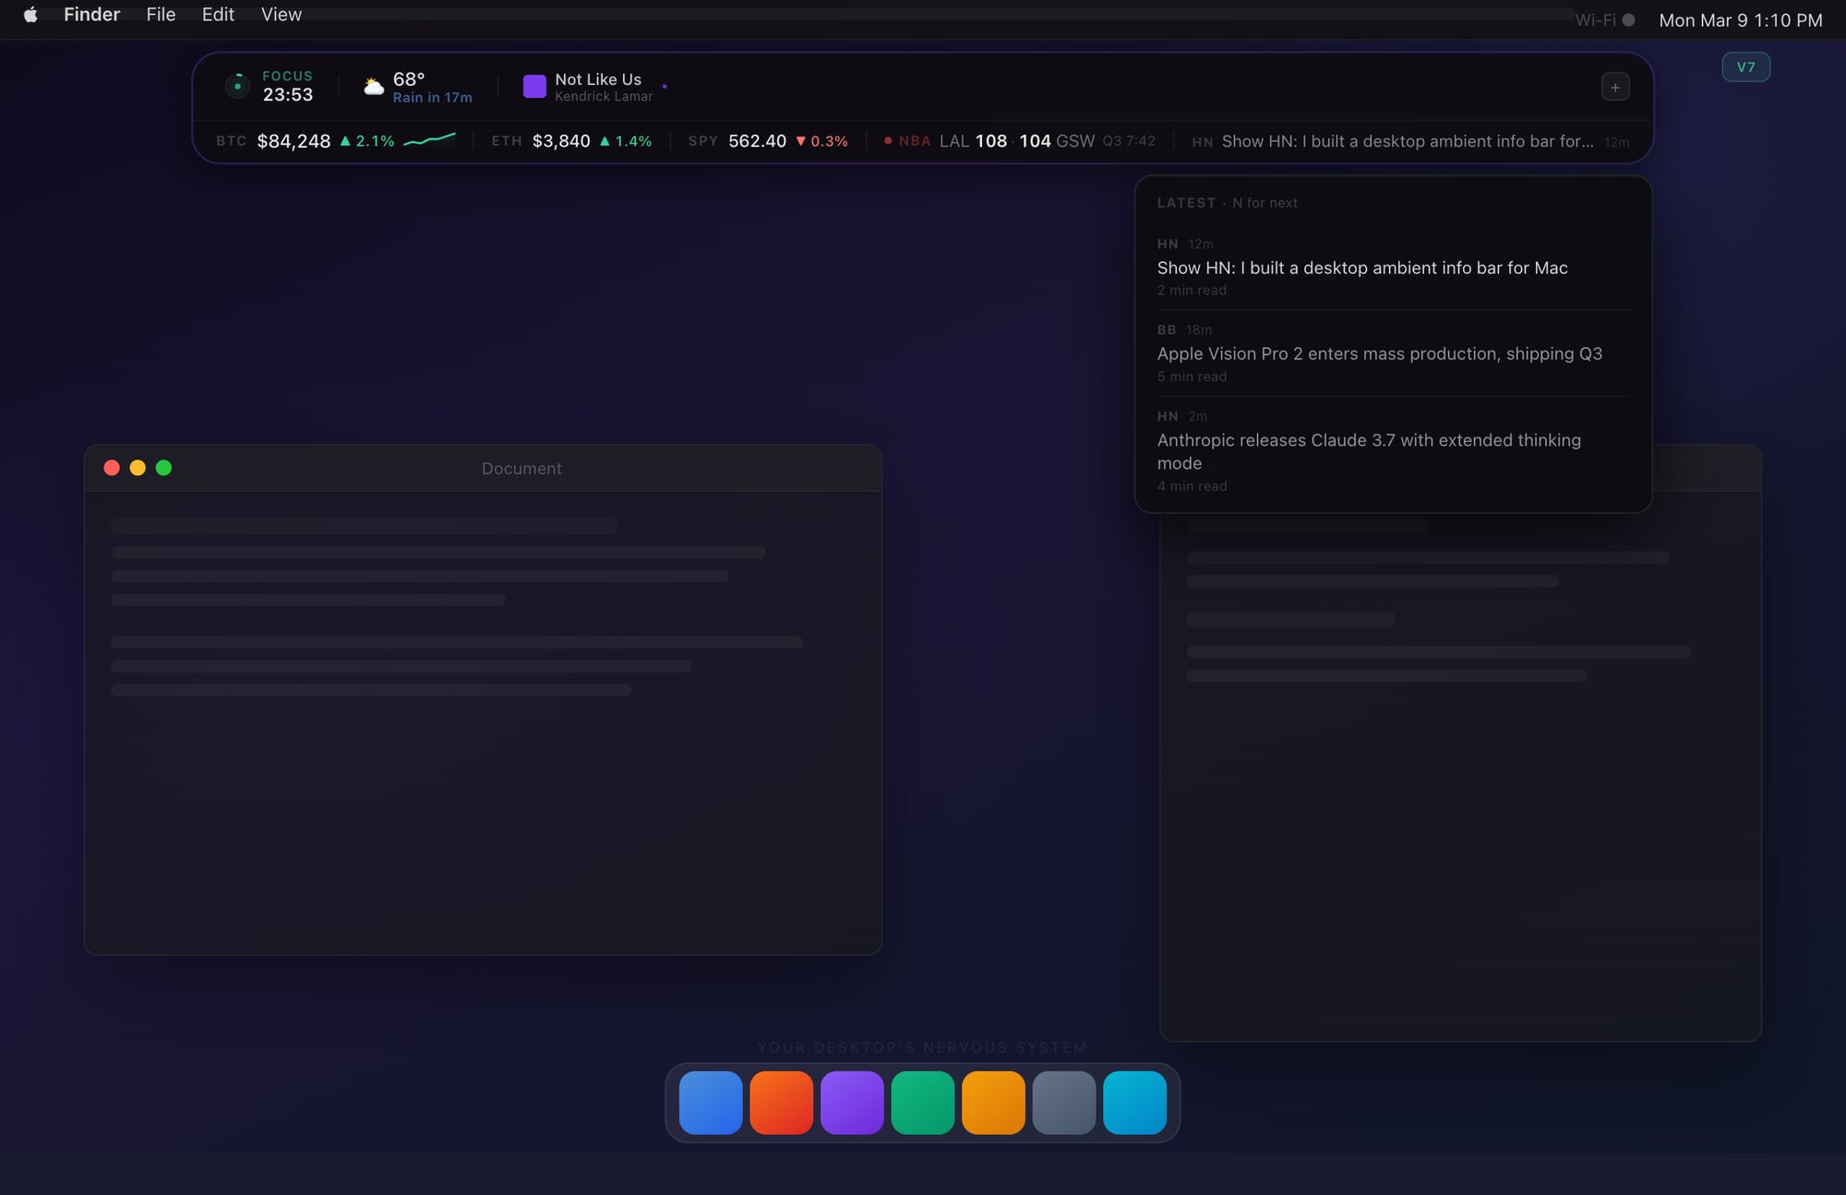The width and height of the screenshot is (1846, 1195).
Task: Open the orange-red dock app icon
Action: 781,1102
